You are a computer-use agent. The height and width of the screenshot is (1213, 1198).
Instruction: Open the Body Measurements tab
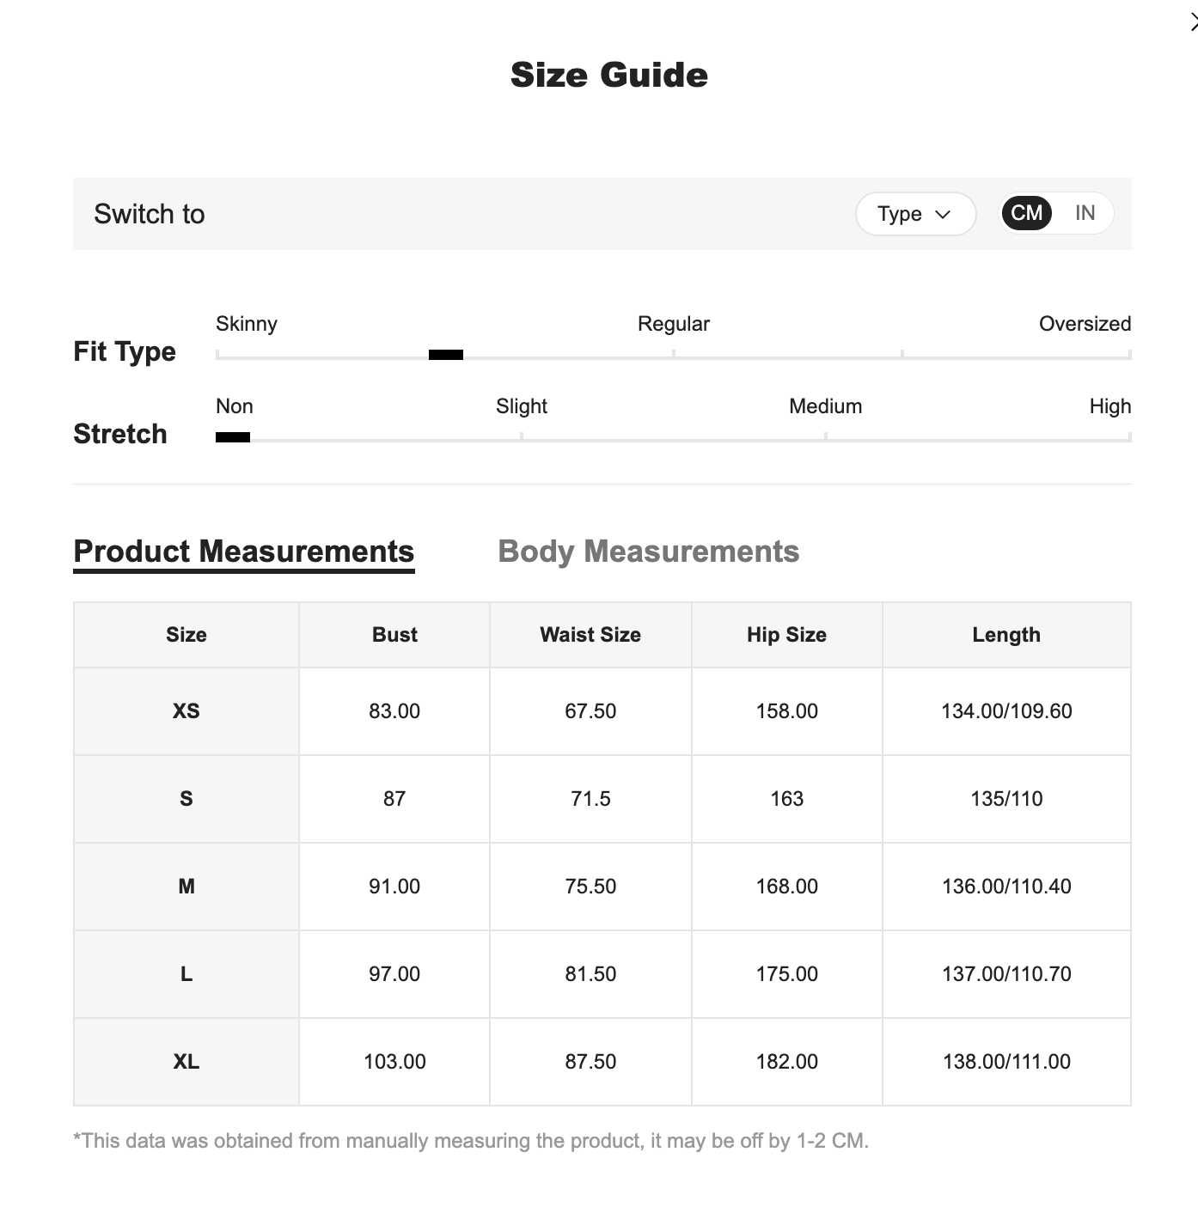click(649, 552)
